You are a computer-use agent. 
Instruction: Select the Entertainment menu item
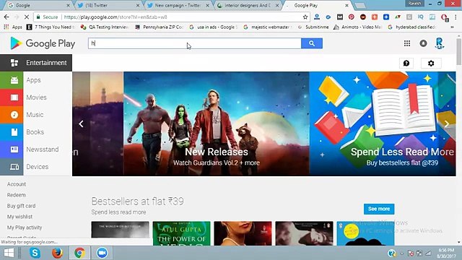coord(36,63)
